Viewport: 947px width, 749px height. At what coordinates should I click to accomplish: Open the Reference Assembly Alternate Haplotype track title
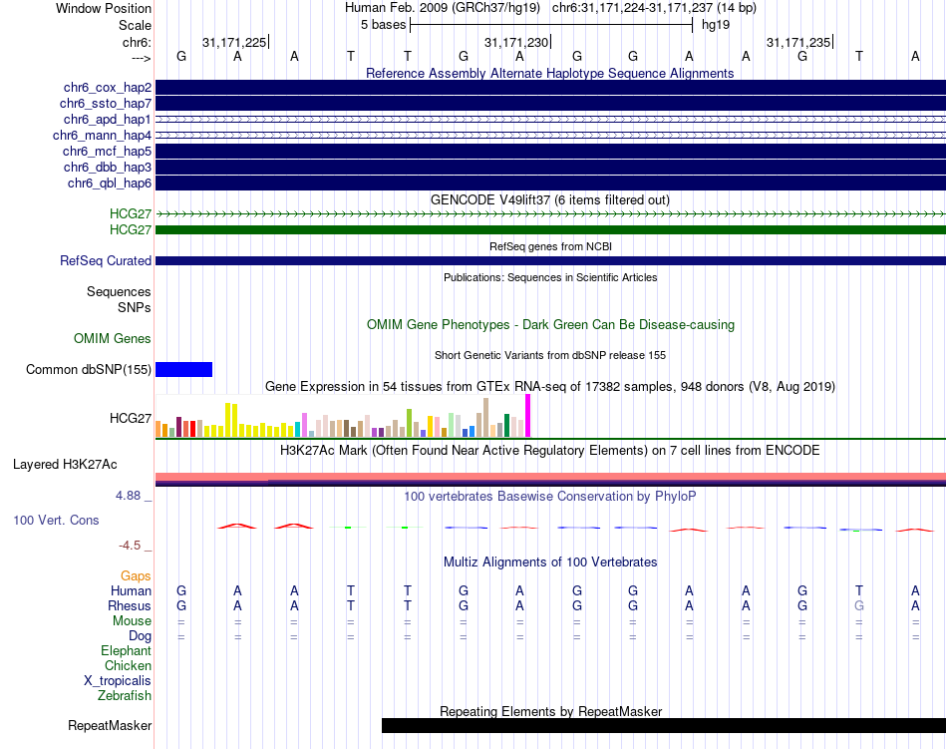tap(549, 73)
